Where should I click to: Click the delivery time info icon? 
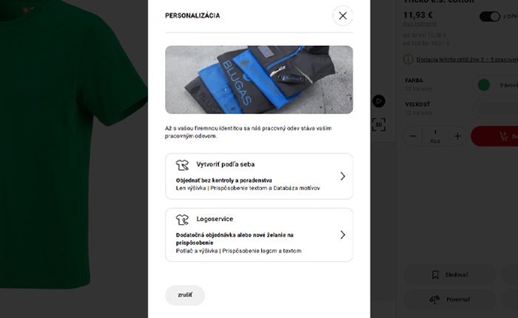pos(408,59)
